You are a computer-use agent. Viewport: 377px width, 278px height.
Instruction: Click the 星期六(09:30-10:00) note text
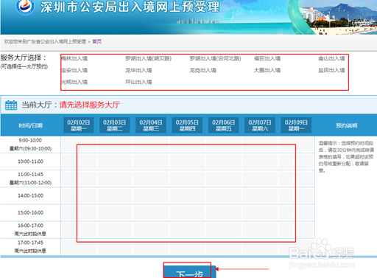click(30, 148)
